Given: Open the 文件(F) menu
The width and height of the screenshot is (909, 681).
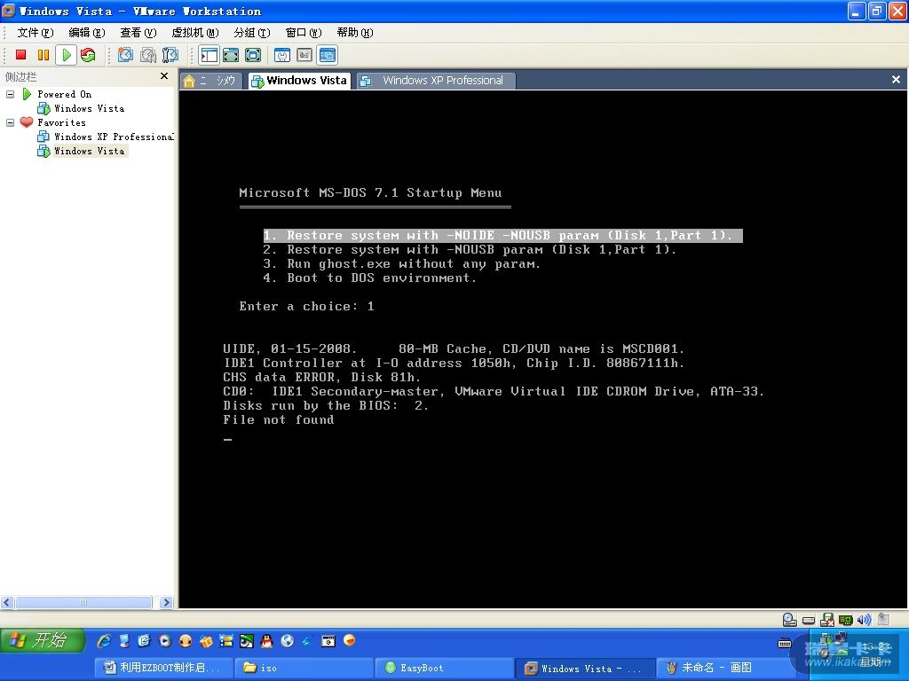Looking at the screenshot, I should [35, 33].
